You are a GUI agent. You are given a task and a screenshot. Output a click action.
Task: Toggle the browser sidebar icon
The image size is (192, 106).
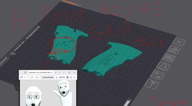click(x=21, y=77)
